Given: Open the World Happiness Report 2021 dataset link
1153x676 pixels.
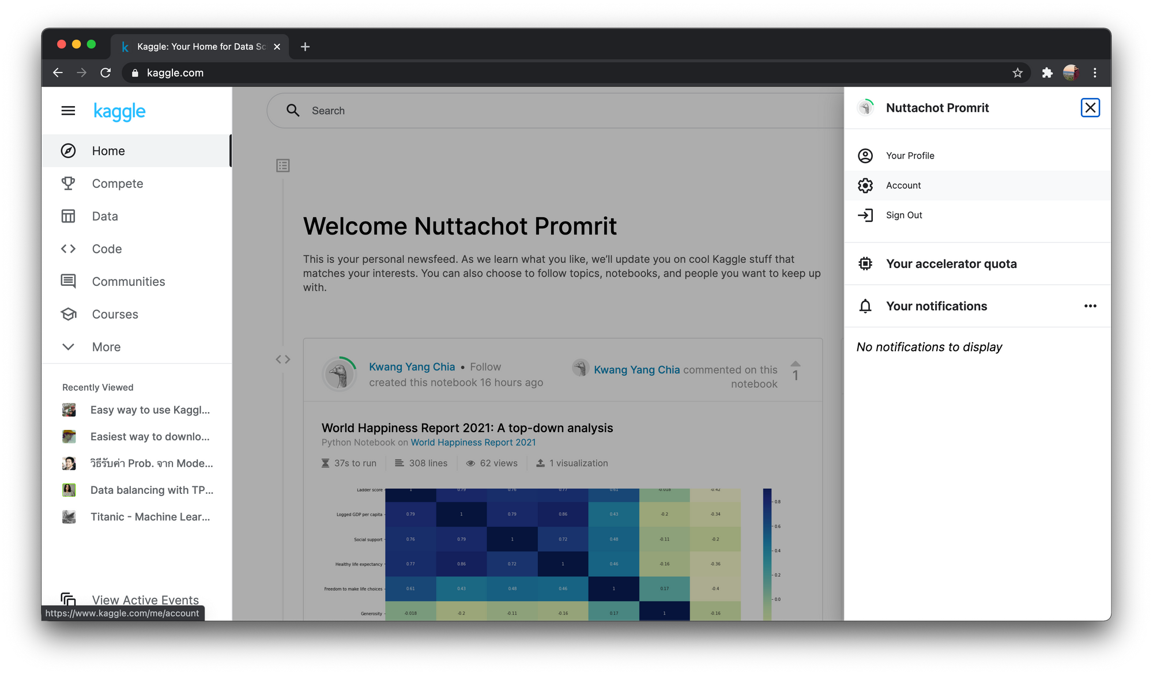Looking at the screenshot, I should pyautogui.click(x=473, y=443).
